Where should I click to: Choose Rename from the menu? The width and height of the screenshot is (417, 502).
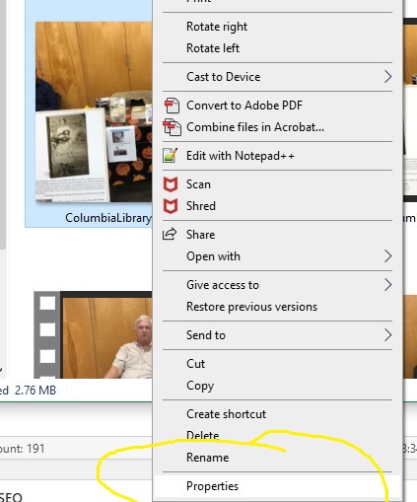pos(207,458)
